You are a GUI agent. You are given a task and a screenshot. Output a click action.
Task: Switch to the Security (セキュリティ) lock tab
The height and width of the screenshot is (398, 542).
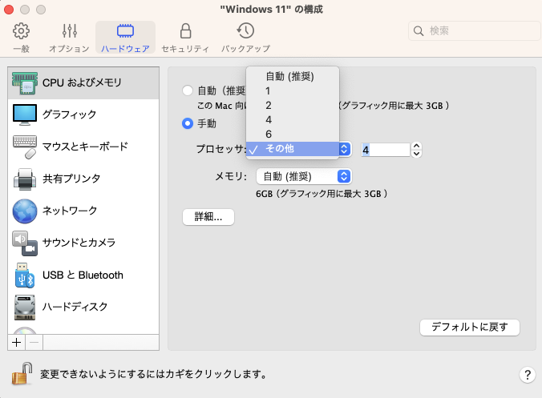185,37
